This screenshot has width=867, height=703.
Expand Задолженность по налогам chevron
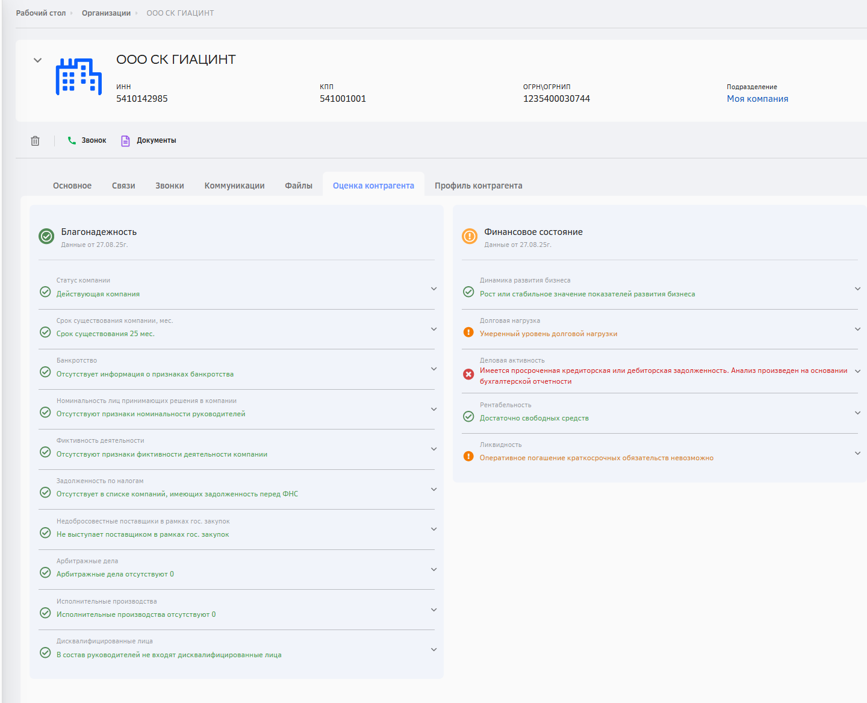tap(433, 489)
